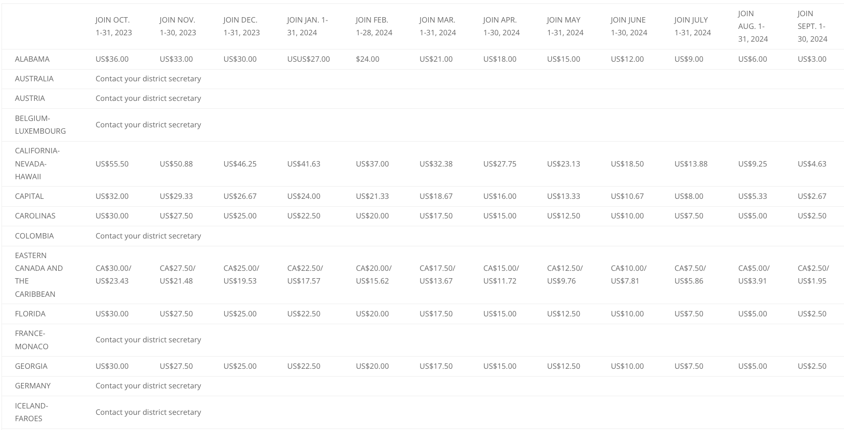
Task: Click the JOIN SEPT. 1-30, 2024 header
Action: [x=812, y=26]
